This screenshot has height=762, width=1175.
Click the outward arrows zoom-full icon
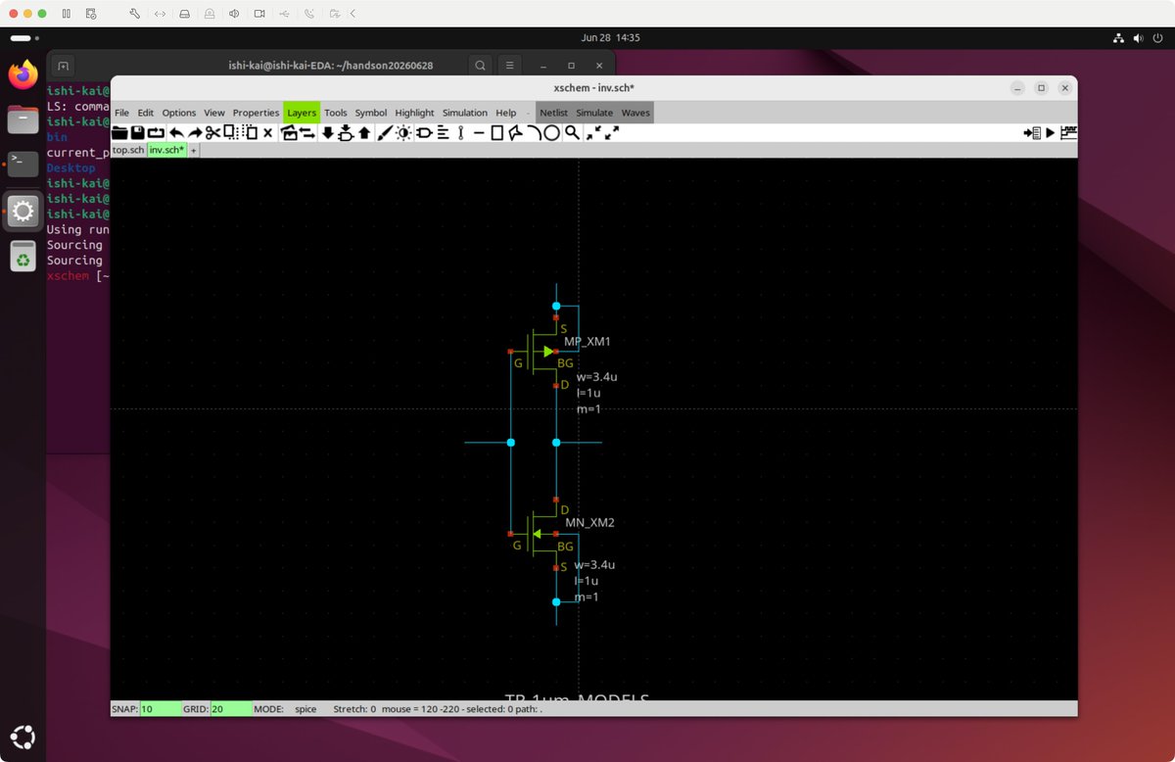point(612,132)
